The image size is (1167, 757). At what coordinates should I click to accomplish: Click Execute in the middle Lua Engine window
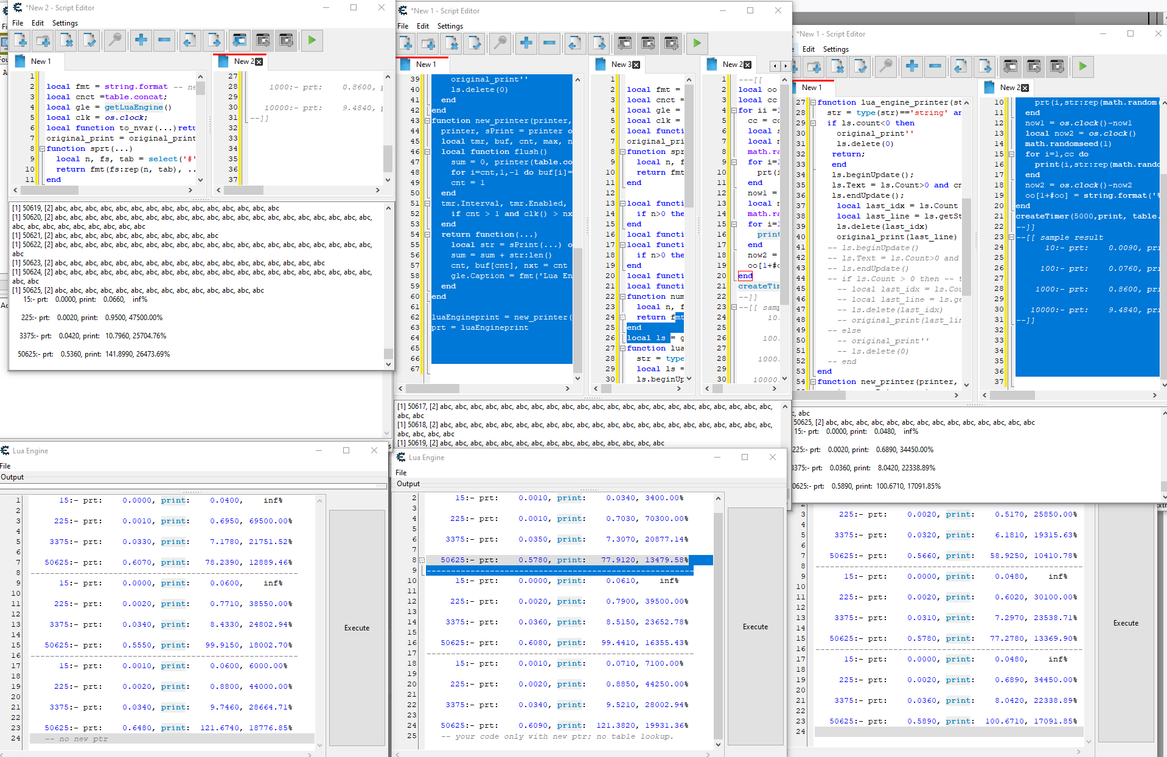756,627
